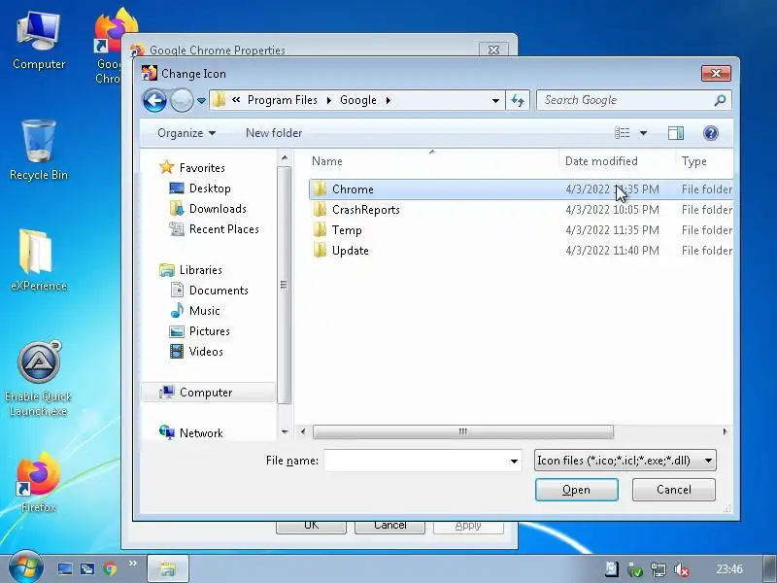Image resolution: width=777 pixels, height=583 pixels.
Task: Click the muted volume tray icon
Action: (682, 569)
